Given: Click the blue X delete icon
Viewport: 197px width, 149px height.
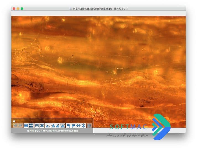Looking at the screenshot, I should (42, 126).
